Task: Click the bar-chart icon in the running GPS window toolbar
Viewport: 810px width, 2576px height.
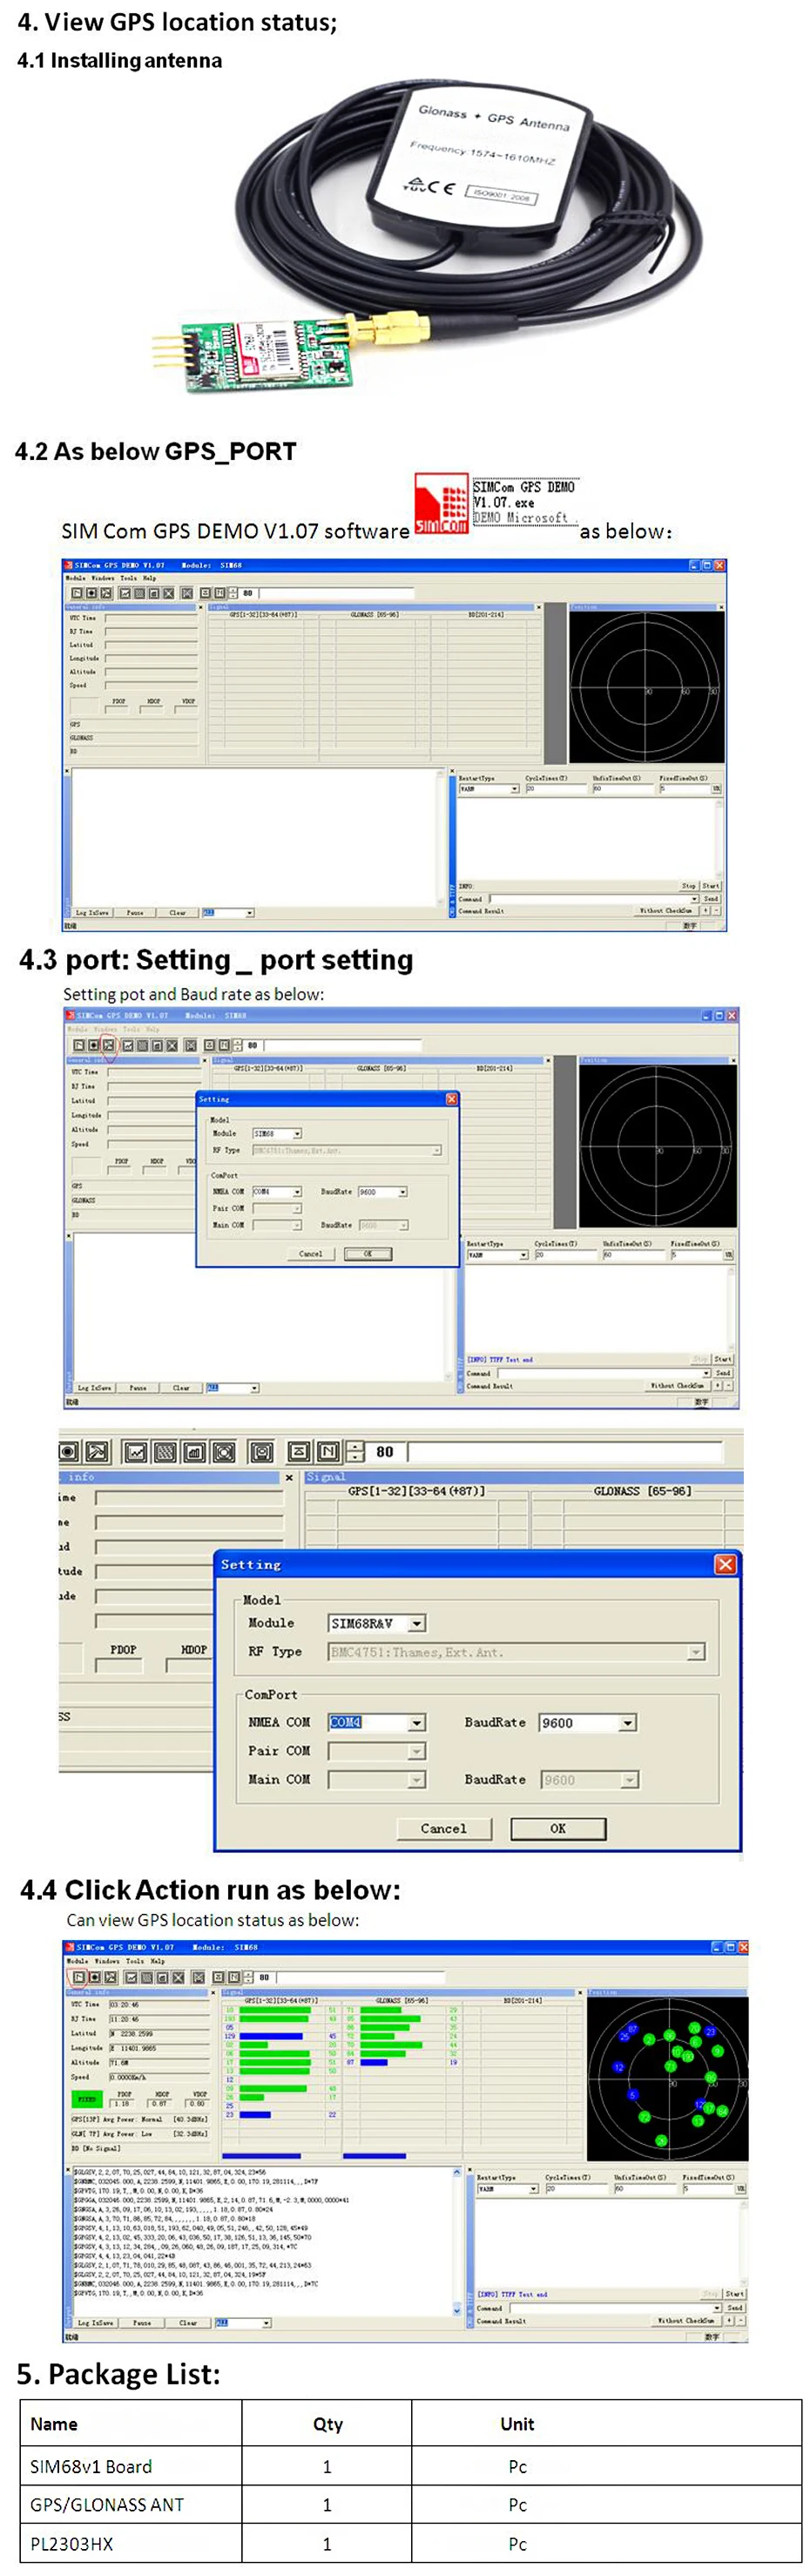Action: tap(163, 1977)
